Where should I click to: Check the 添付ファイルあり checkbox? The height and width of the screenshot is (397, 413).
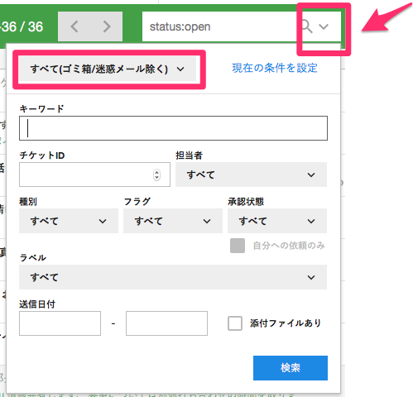pyautogui.click(x=235, y=323)
